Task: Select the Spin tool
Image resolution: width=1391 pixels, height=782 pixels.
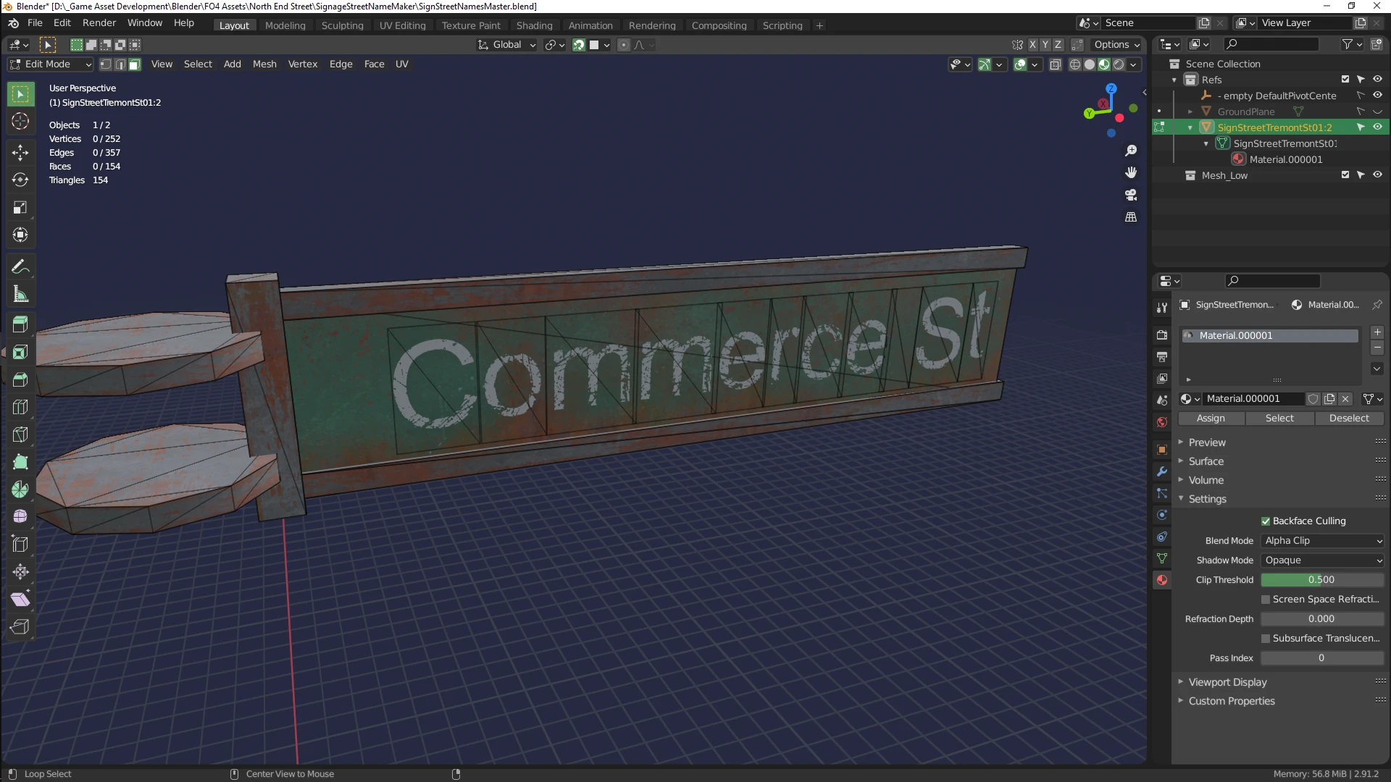Action: [20, 489]
